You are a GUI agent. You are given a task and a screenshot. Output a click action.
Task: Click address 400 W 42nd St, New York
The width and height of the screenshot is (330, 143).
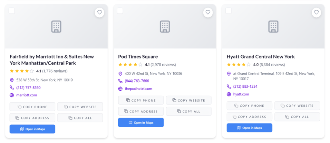click(153, 74)
